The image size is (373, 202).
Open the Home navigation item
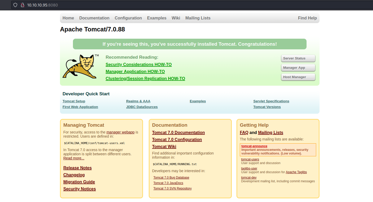click(68, 18)
